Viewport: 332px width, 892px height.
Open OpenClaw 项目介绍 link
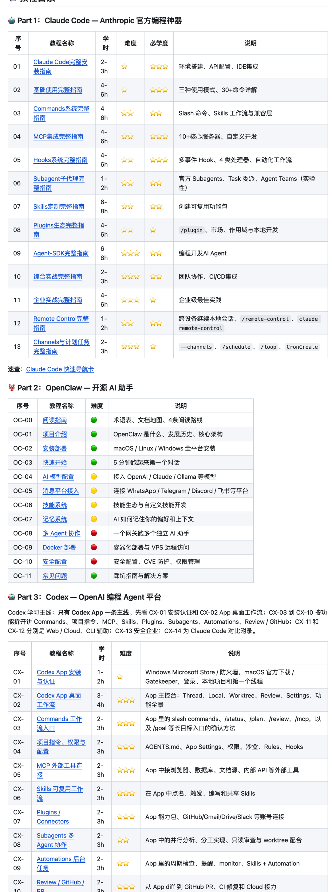(x=55, y=434)
